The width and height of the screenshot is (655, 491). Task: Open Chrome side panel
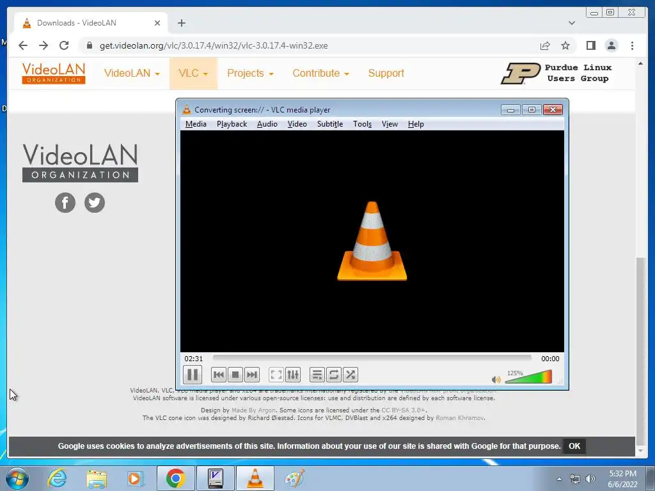point(590,45)
